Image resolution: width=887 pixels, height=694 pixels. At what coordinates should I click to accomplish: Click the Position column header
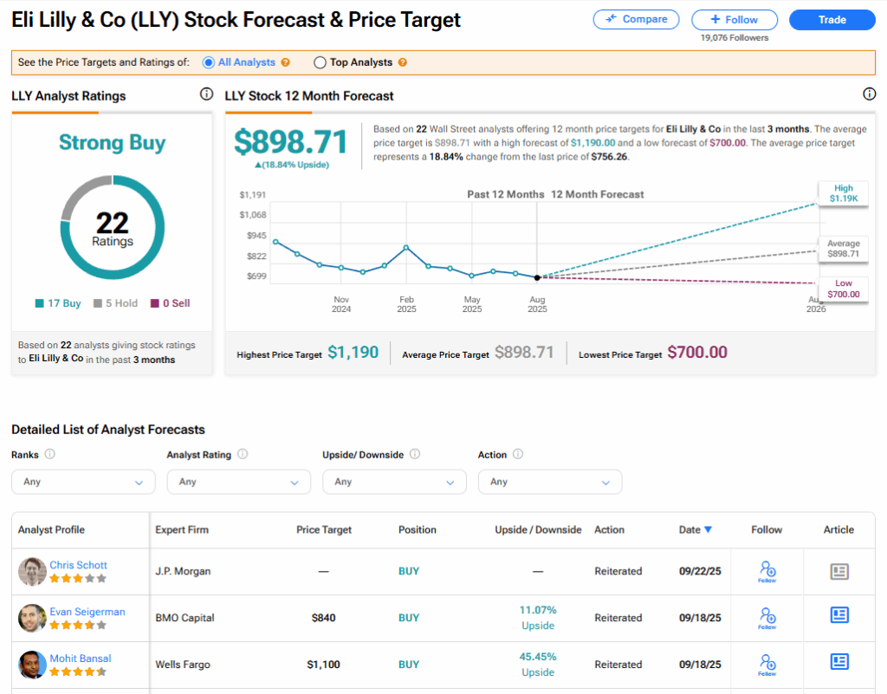(418, 529)
